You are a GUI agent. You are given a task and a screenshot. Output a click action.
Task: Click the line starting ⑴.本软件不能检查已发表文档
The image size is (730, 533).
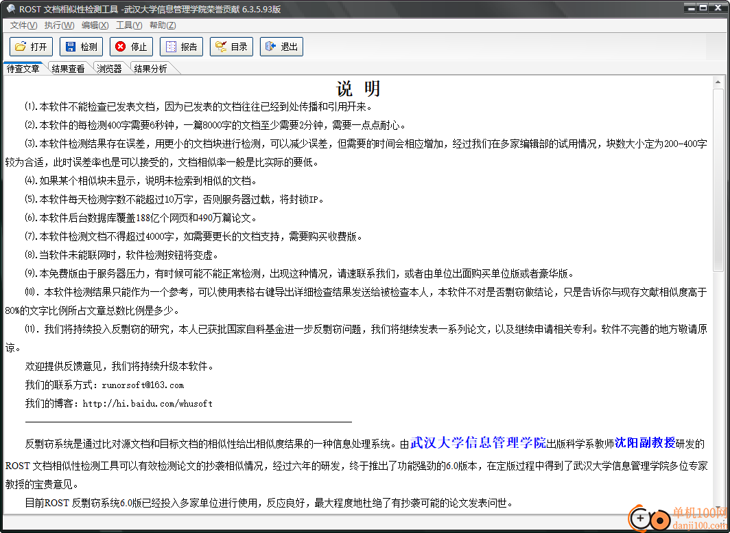(198, 106)
